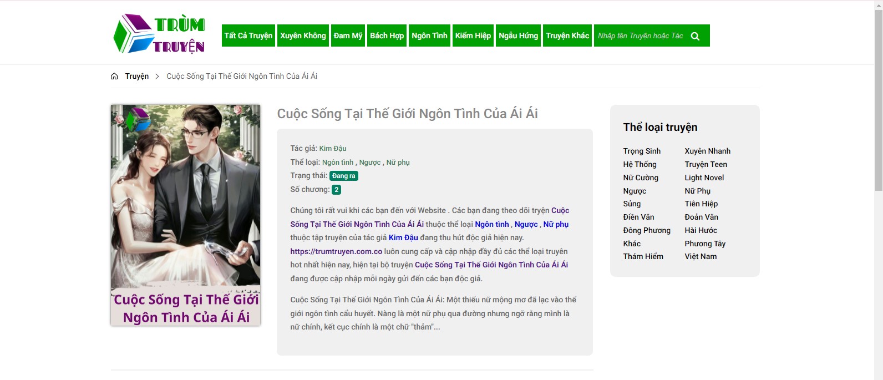Open author Kim Đậu link
This screenshot has width=883, height=380.
pyautogui.click(x=333, y=149)
